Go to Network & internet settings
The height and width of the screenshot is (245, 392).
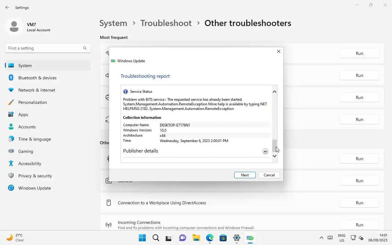(x=48, y=90)
